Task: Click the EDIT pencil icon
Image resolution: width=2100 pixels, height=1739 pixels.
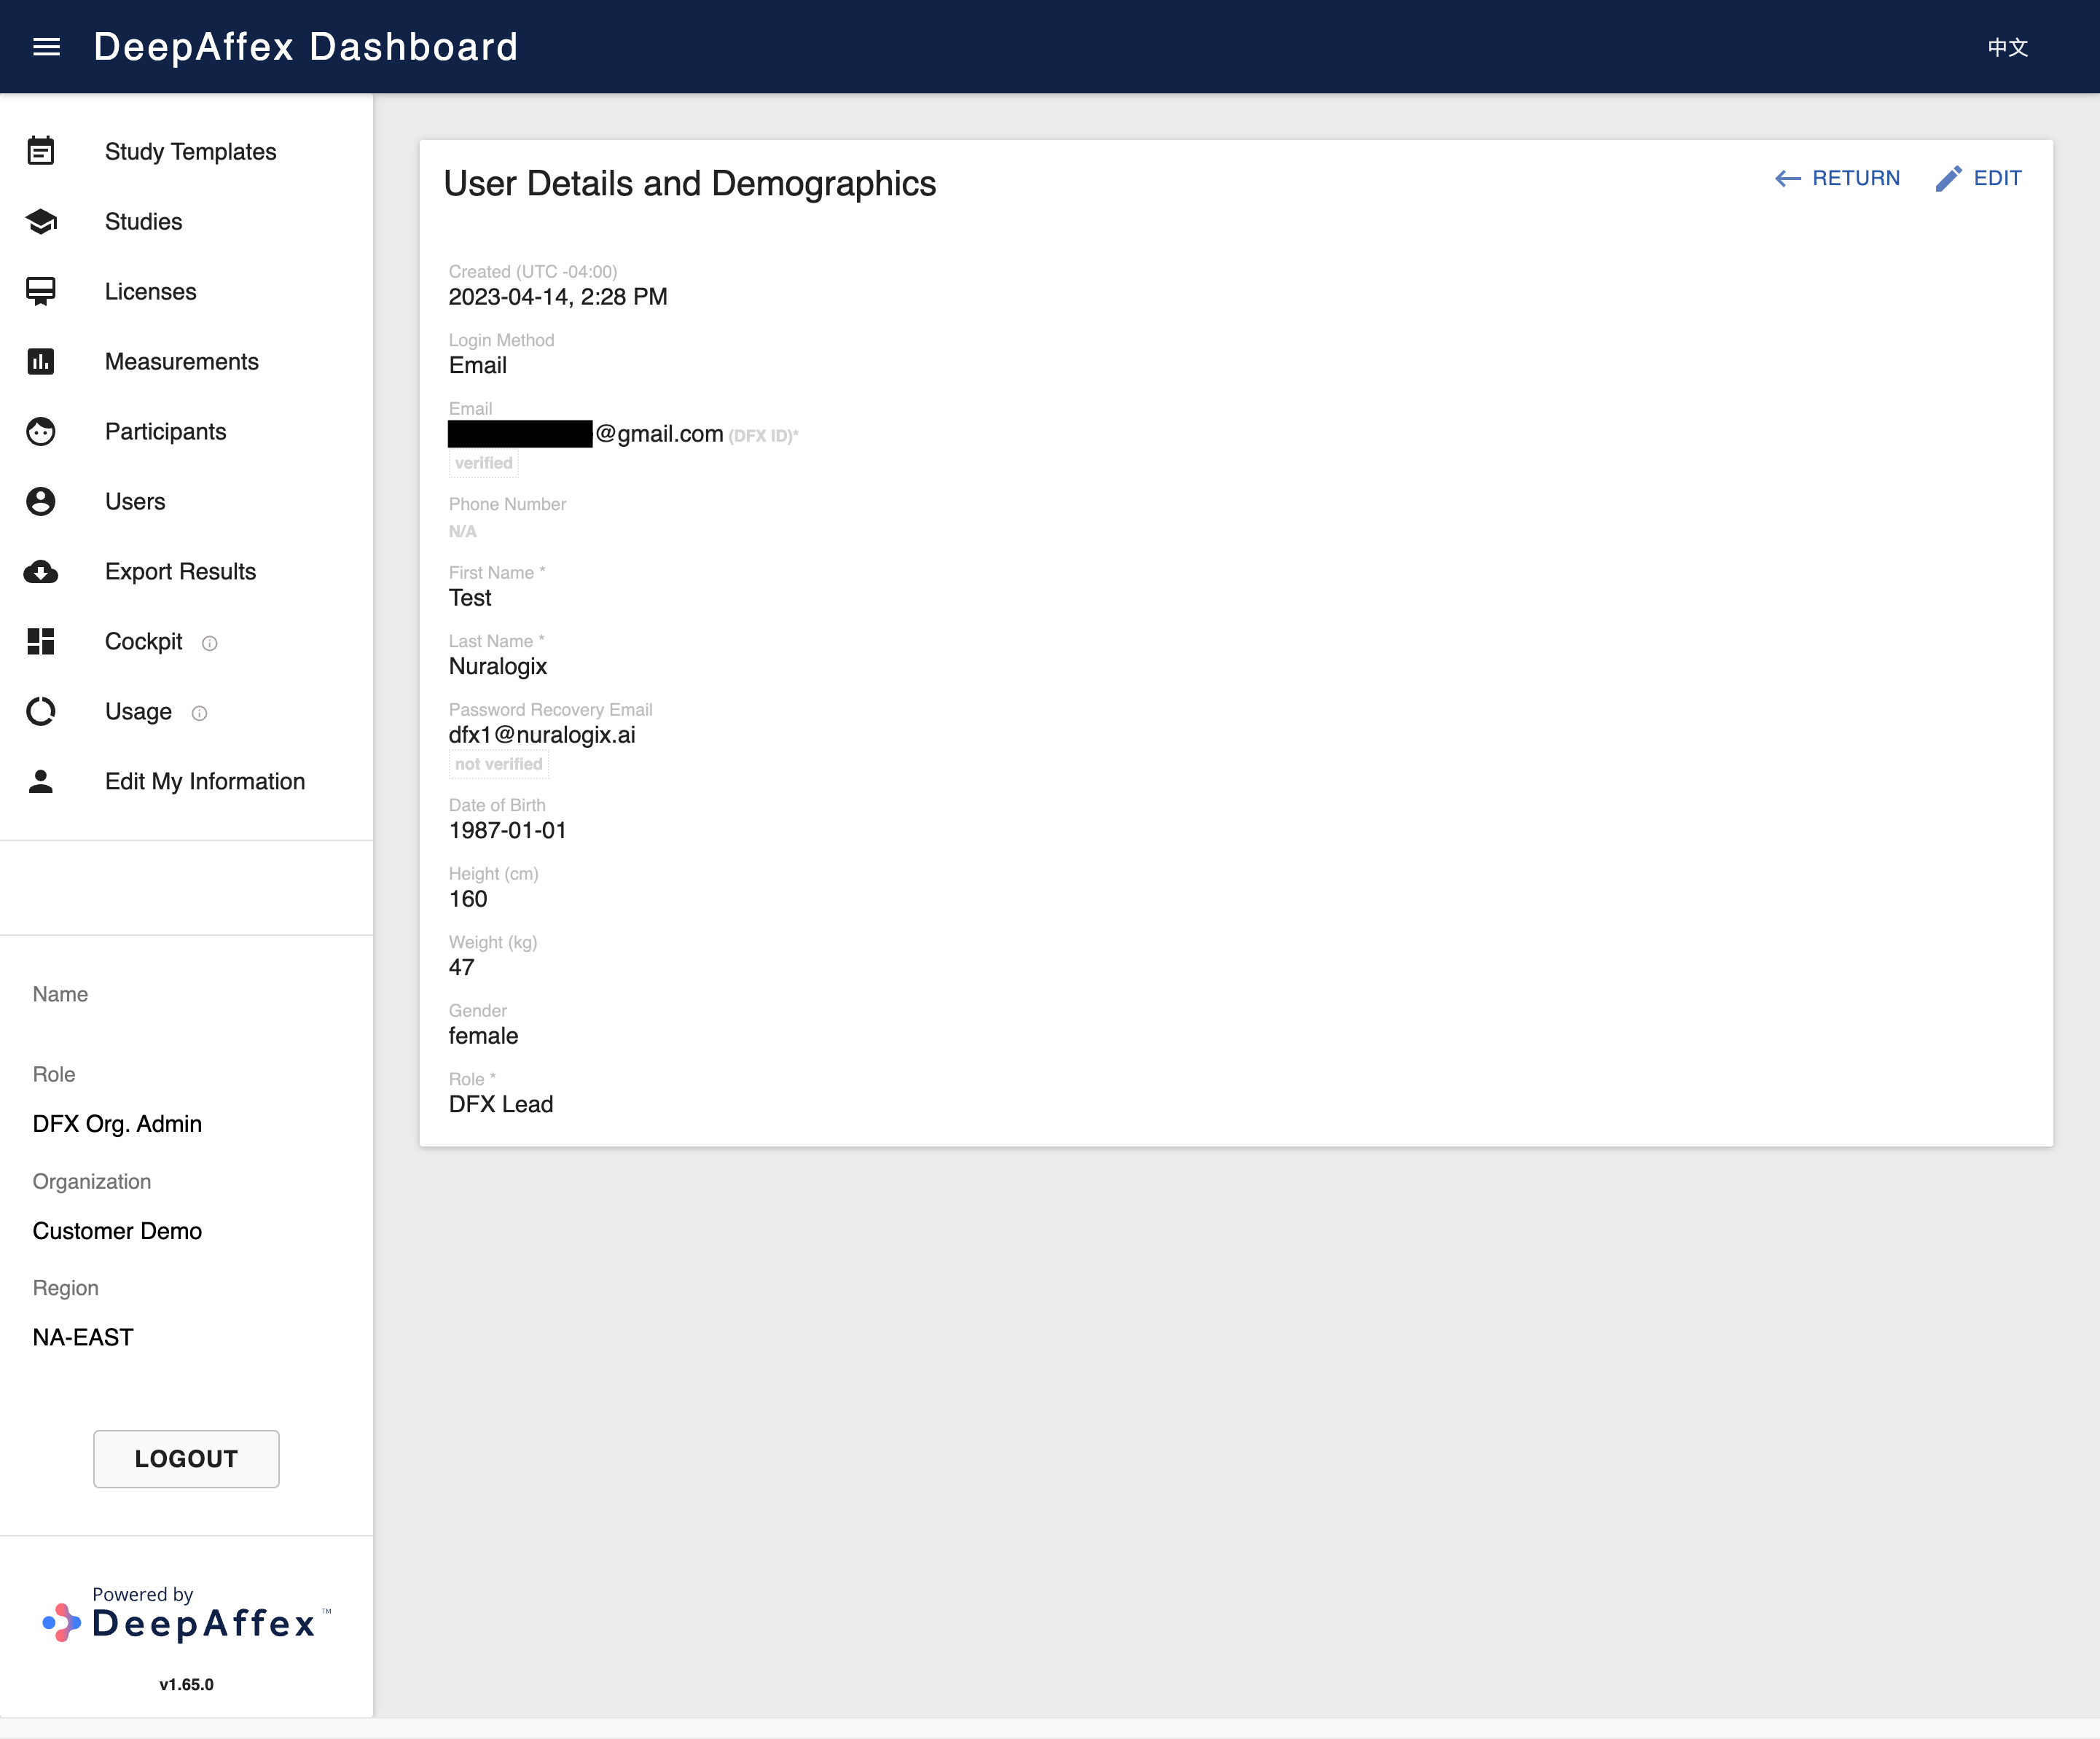Action: click(1949, 179)
